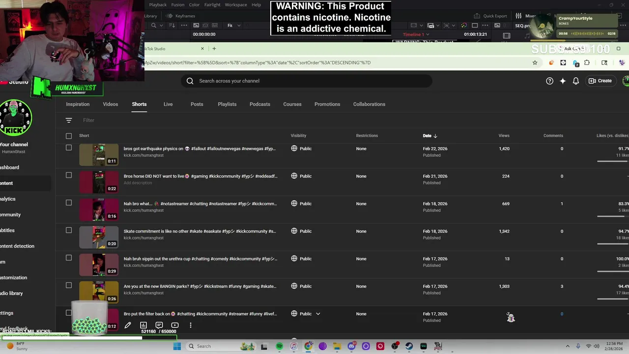Image resolution: width=629 pixels, height=354 pixels.
Task: Check the 'Bros horse' short's checkbox
Action: click(x=69, y=175)
